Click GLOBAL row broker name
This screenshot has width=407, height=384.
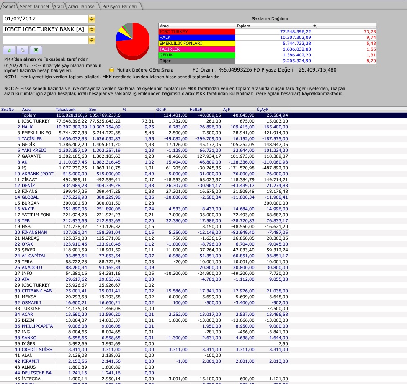pos(30,197)
